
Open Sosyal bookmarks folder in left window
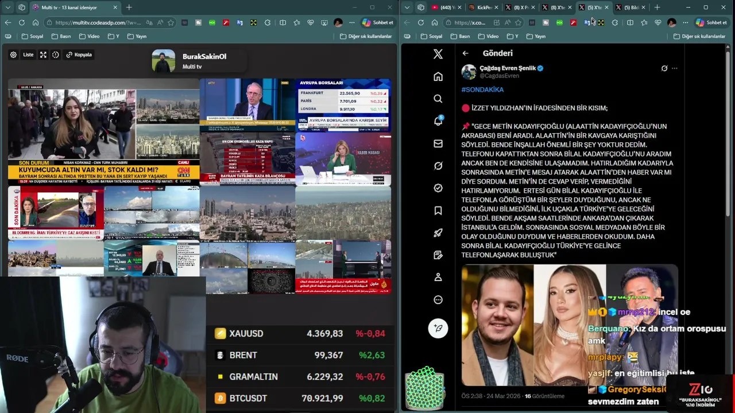[32, 36]
